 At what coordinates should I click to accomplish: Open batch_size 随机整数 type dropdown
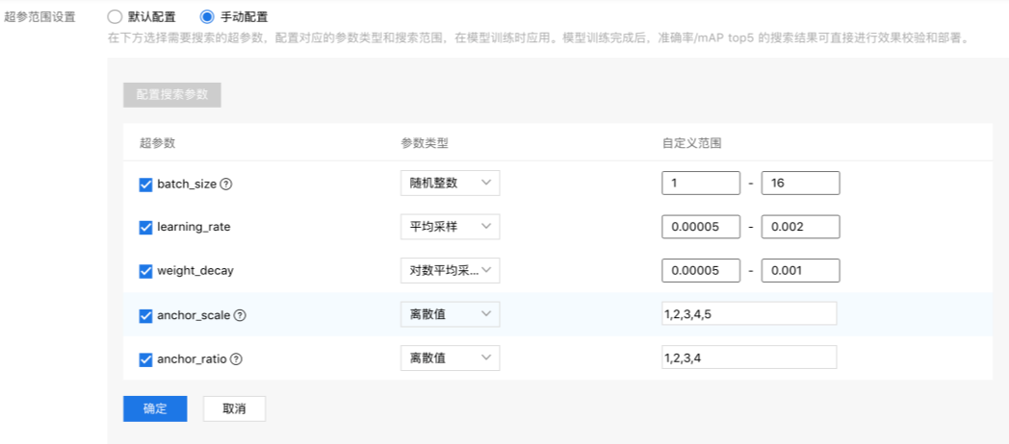tap(450, 184)
